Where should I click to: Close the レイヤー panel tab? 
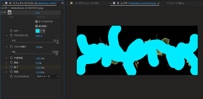click(110, 3)
